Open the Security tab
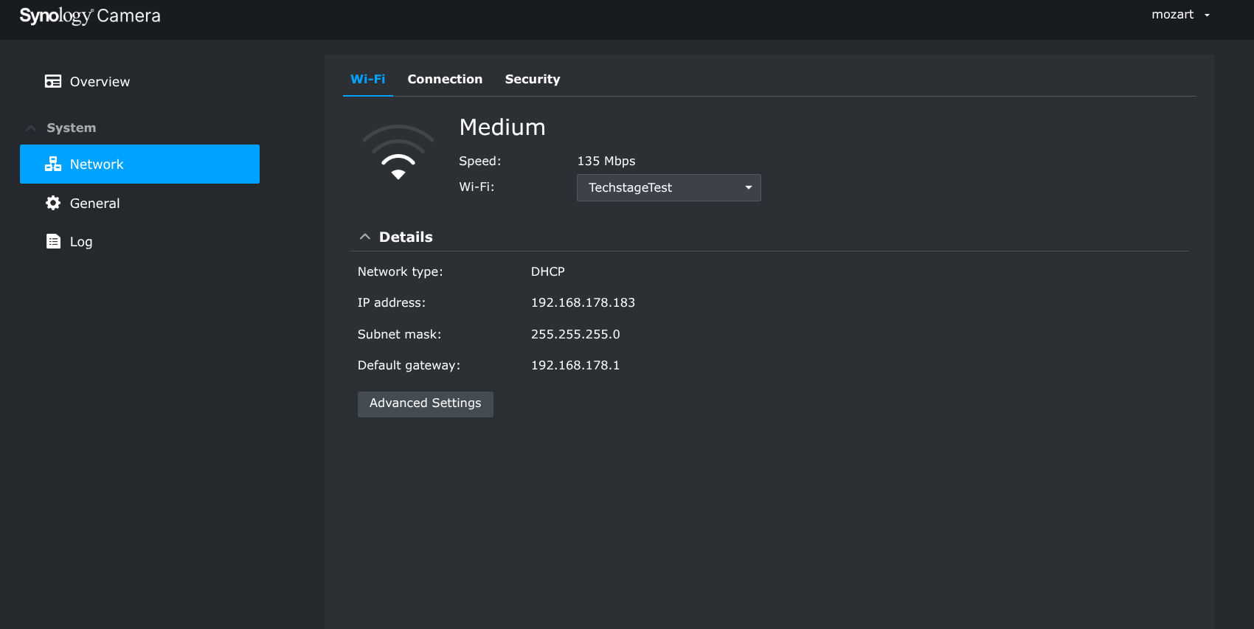The image size is (1254, 629). click(x=532, y=79)
